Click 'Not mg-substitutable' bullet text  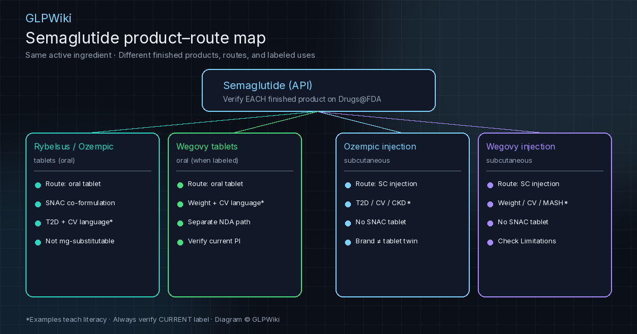[80, 241]
